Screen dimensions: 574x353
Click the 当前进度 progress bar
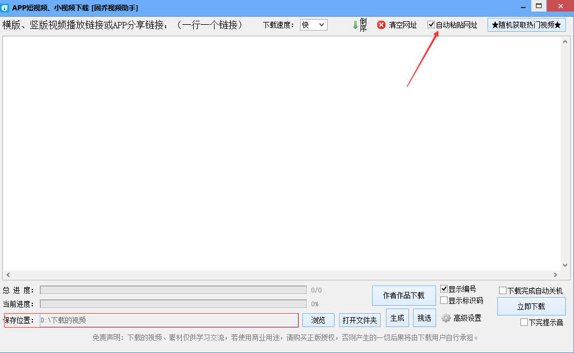click(x=173, y=303)
